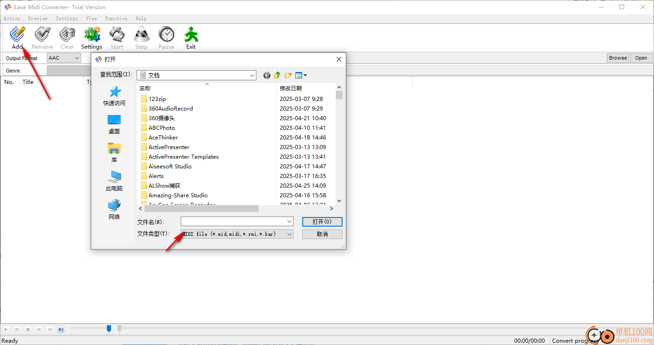Open the 文件类型 MIDI file dropdown
654x345 pixels.
click(x=237, y=234)
